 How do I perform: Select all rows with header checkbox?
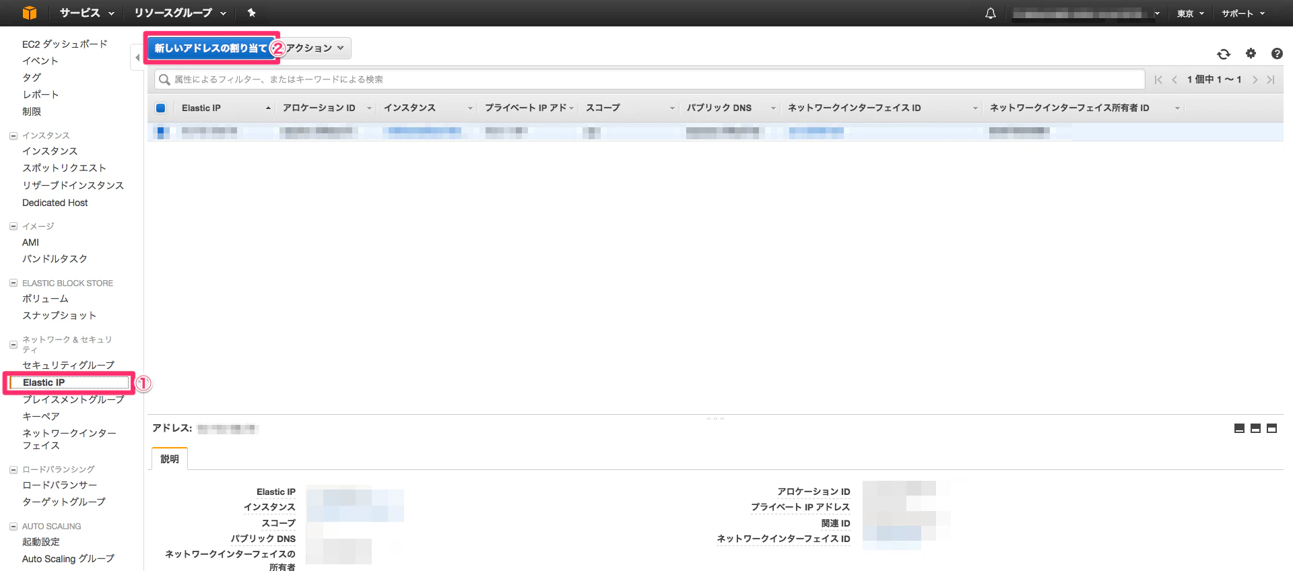point(160,108)
